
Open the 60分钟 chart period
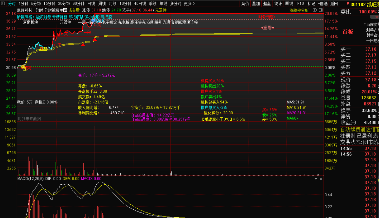tap(78, 4)
